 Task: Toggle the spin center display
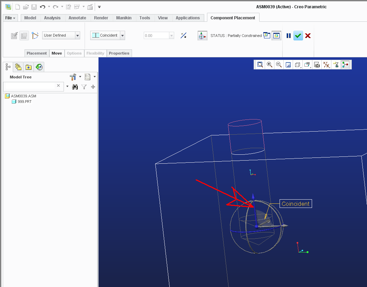pos(345,65)
